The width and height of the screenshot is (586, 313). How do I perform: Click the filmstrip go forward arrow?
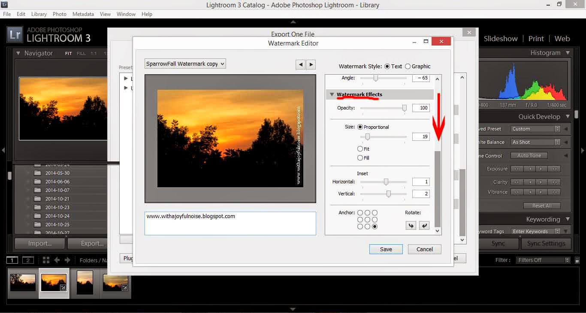click(67, 260)
